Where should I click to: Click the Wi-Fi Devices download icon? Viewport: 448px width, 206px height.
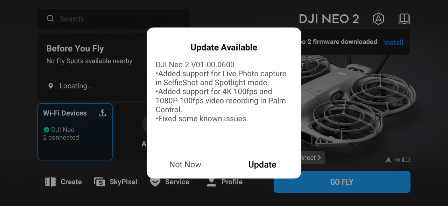click(103, 113)
